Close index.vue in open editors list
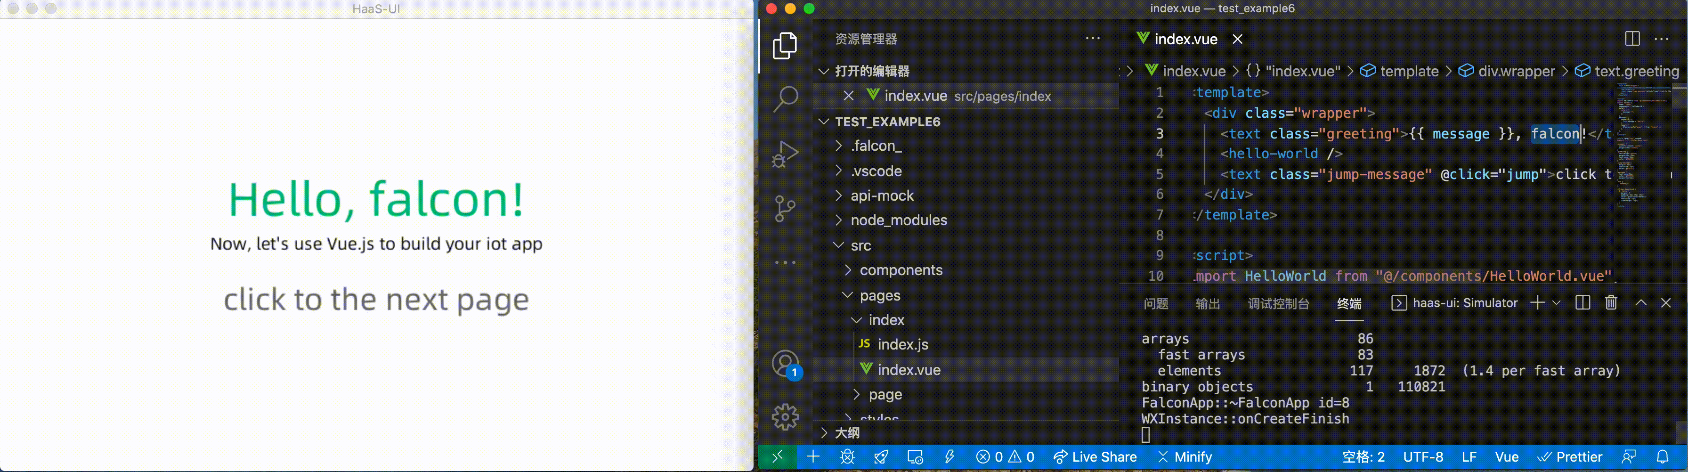Screen dimensions: 1688x472 point(849,96)
